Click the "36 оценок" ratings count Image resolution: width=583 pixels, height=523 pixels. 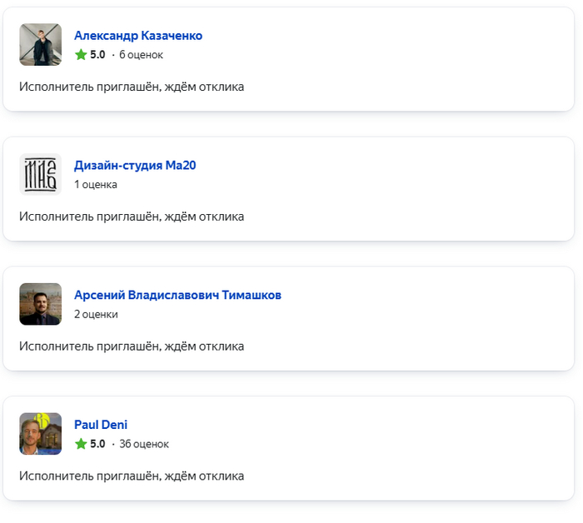click(x=144, y=444)
